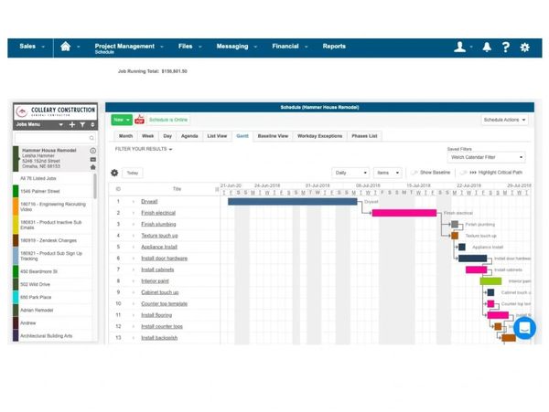Viewport: 549px width, 412px height.
Task: Open the notifications bell
Action: [487, 48]
